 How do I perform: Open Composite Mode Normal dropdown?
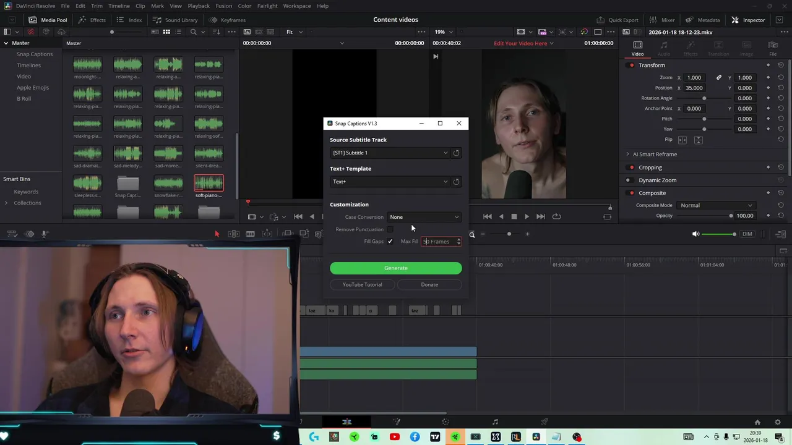[716, 205]
